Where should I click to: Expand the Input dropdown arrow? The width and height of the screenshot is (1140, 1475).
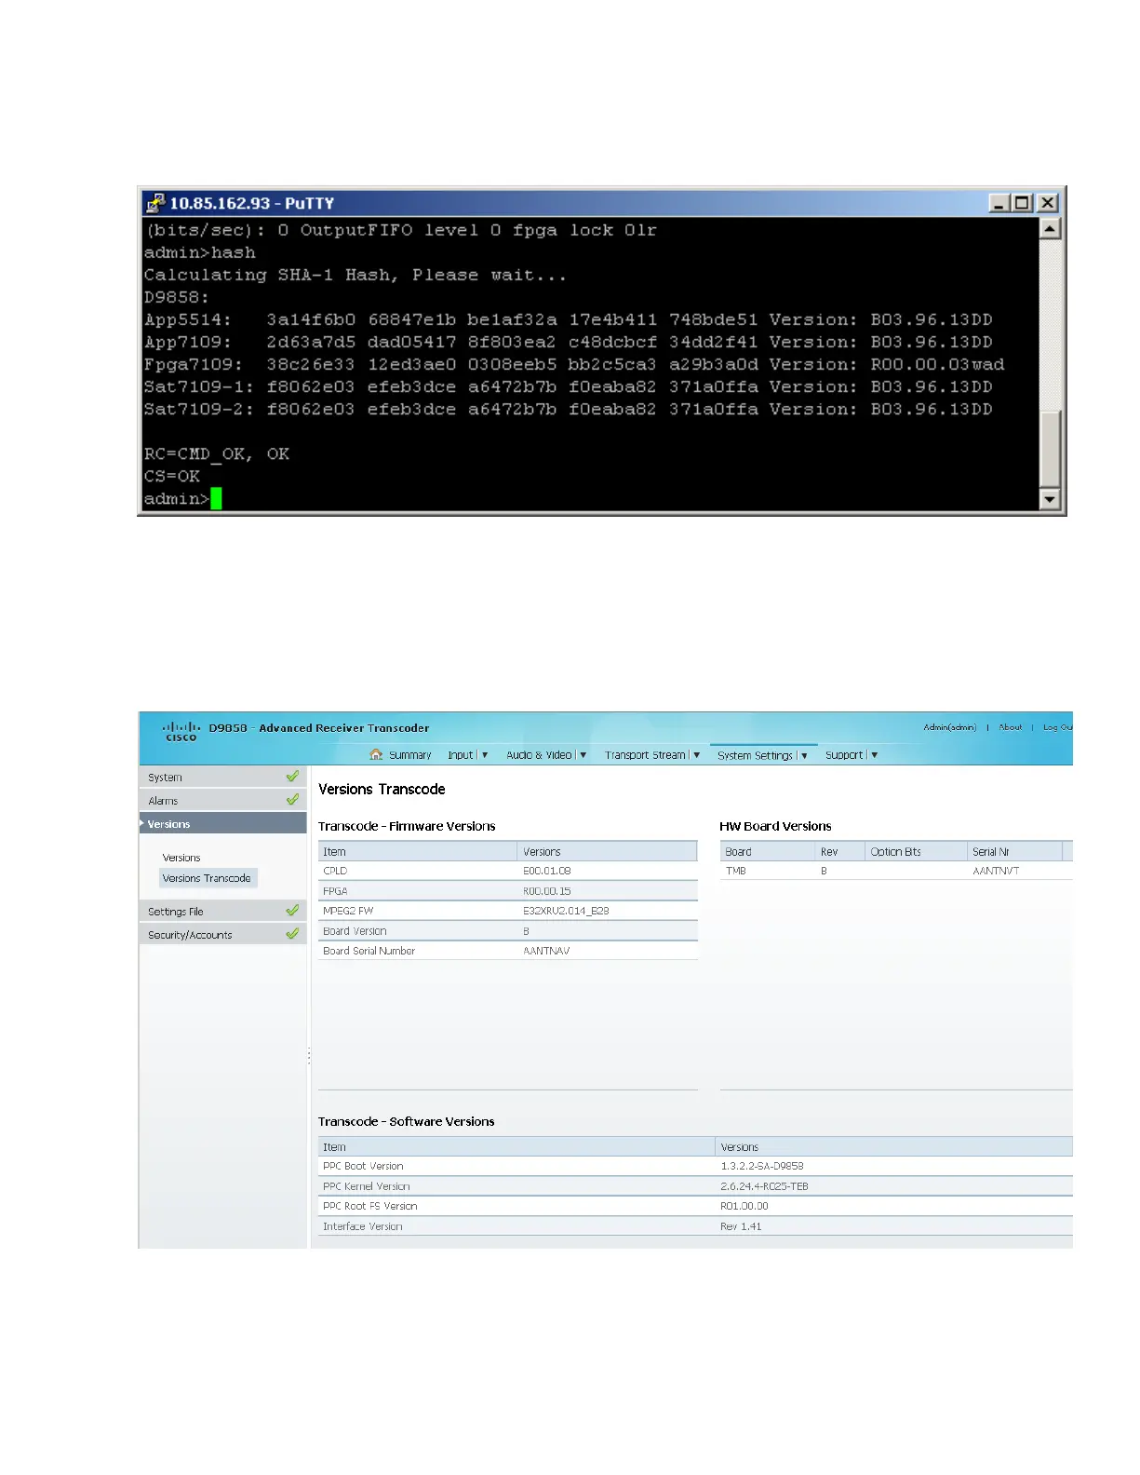[x=485, y=755]
